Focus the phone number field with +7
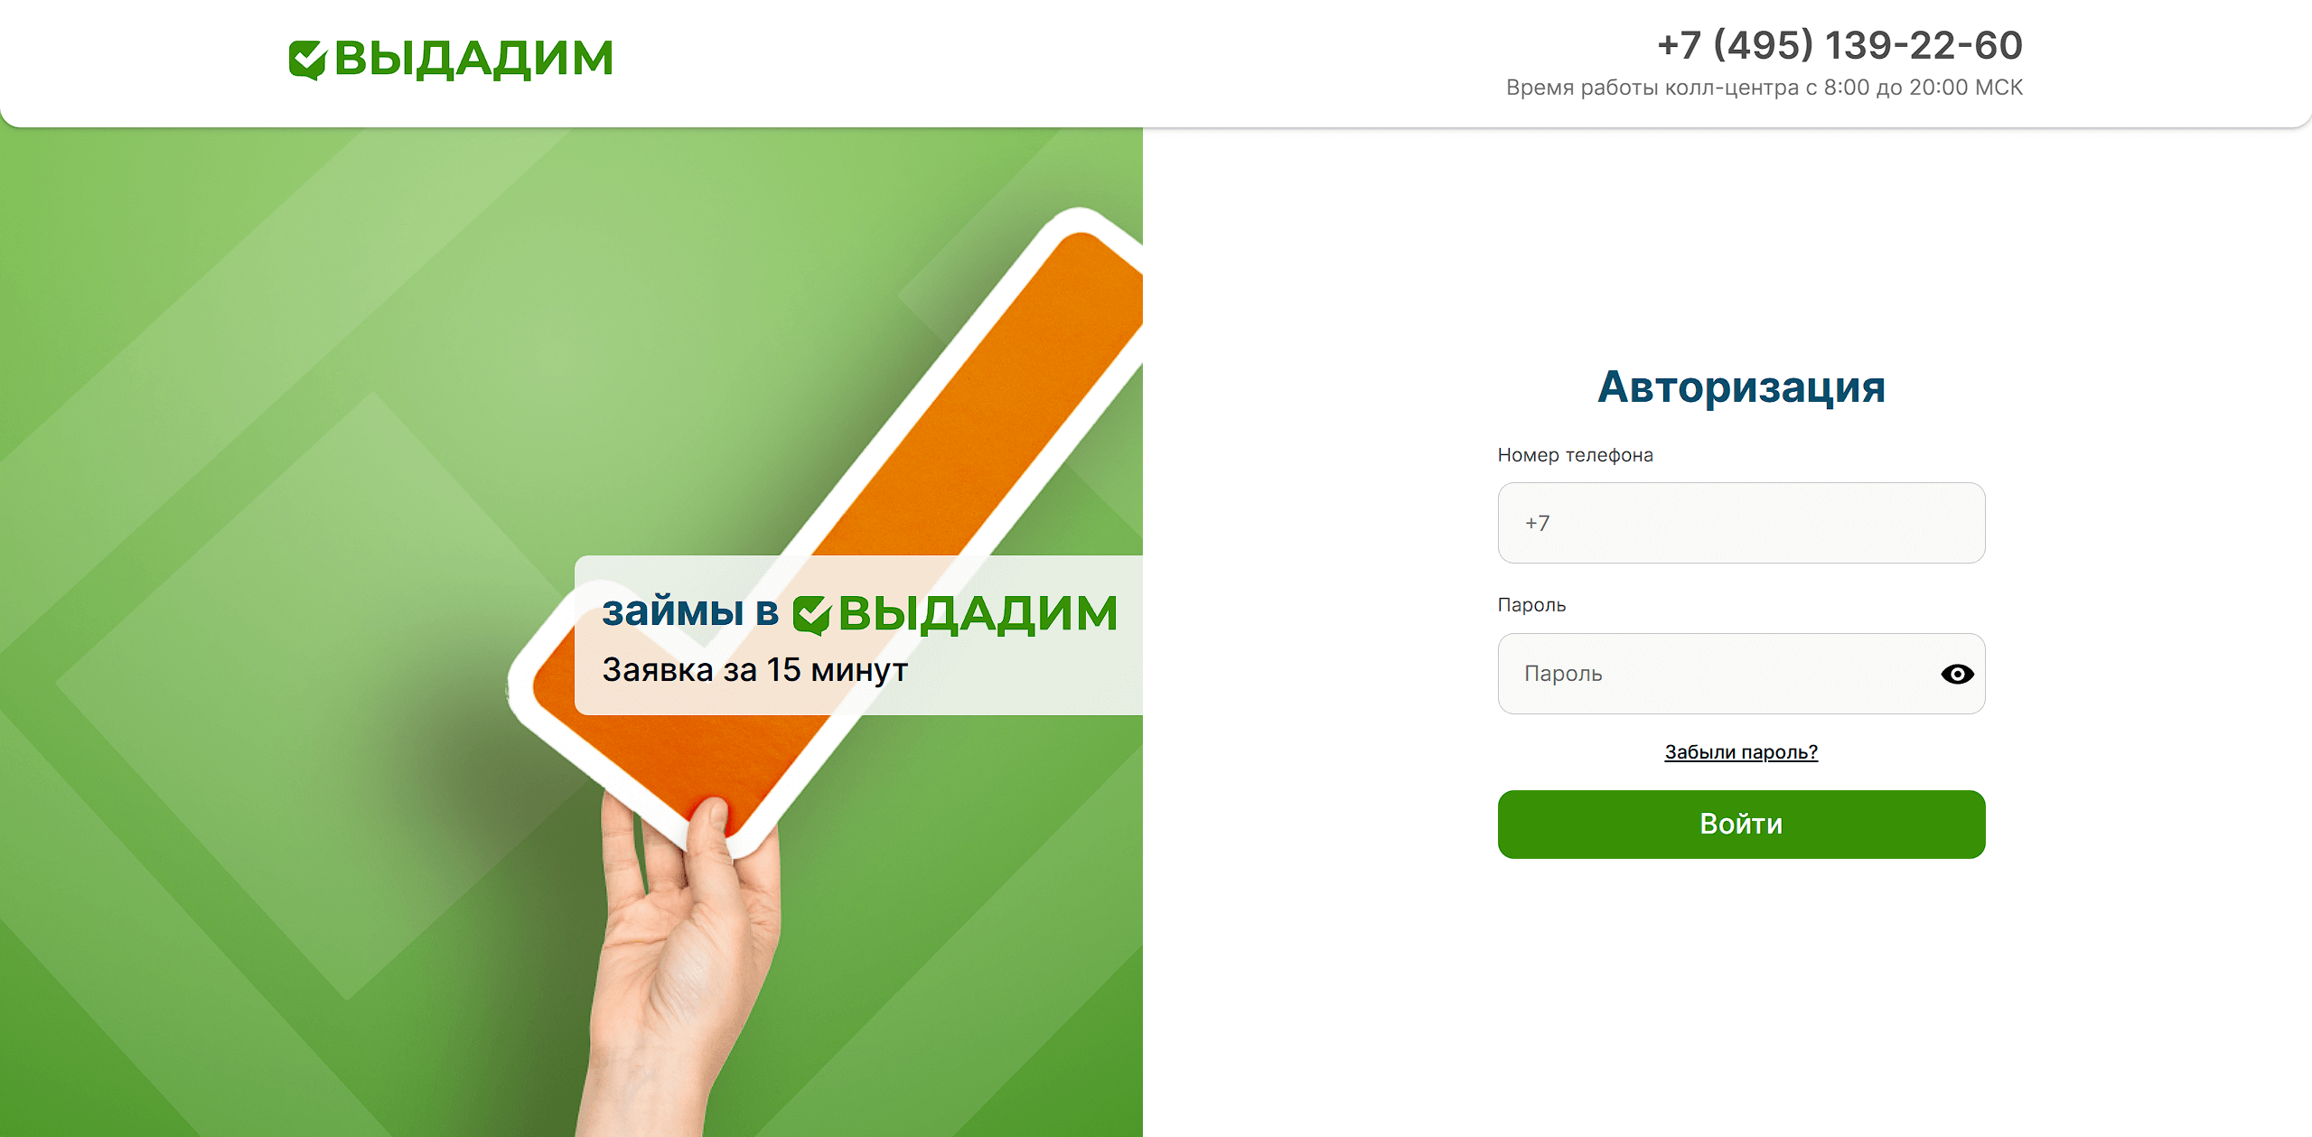This screenshot has height=1137, width=2312. (1741, 523)
